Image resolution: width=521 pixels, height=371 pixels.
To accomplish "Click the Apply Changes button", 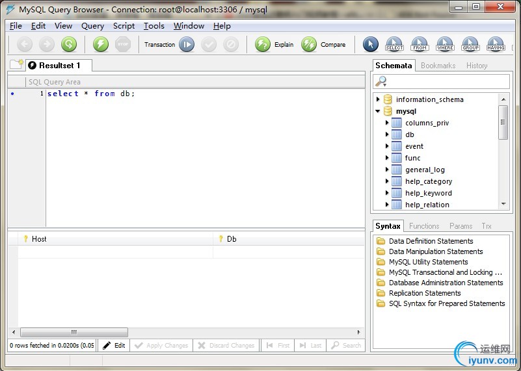I will tap(161, 346).
